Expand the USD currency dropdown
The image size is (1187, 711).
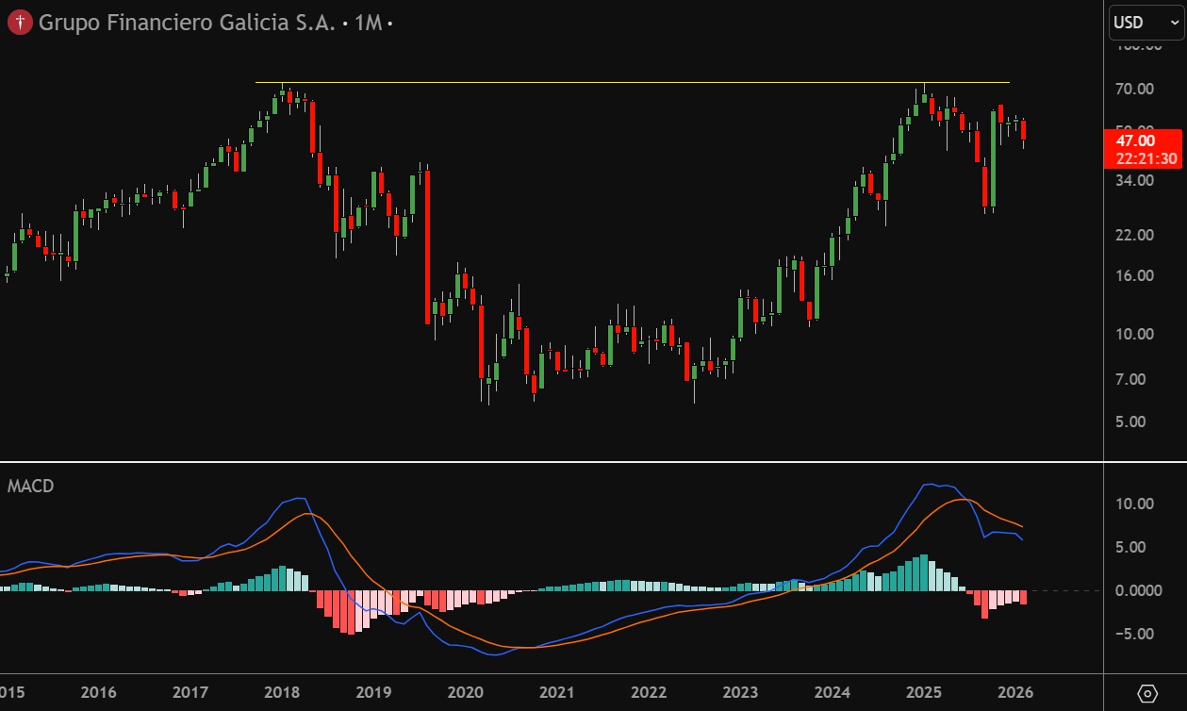[x=1145, y=23]
